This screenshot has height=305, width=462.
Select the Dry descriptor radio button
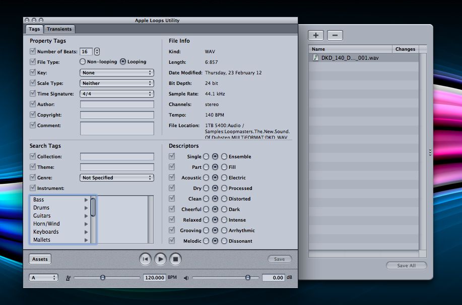point(206,188)
